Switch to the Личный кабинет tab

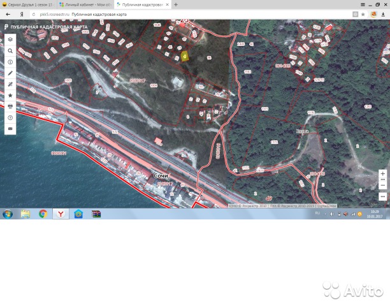[x=86, y=4]
